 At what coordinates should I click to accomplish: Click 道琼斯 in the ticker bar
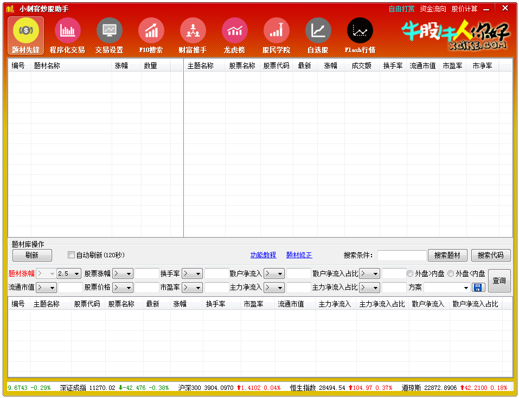pyautogui.click(x=412, y=387)
